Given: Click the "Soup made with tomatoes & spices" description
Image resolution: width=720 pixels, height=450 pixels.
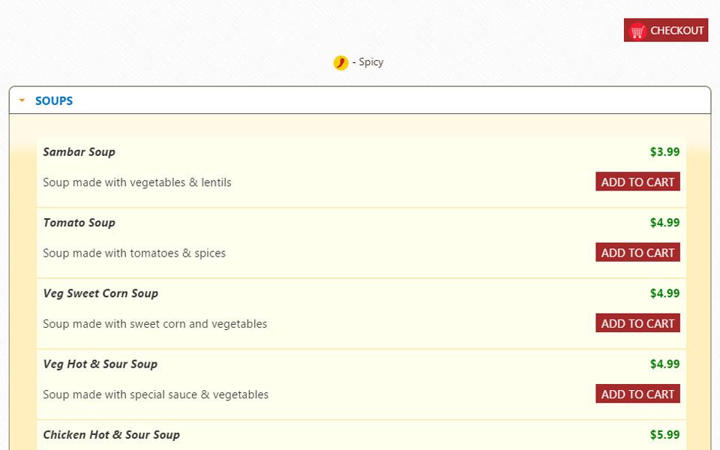Looking at the screenshot, I should click(134, 253).
